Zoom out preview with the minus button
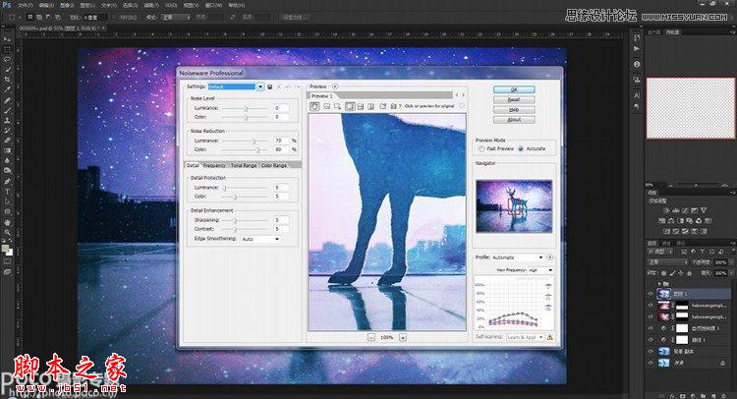This screenshot has height=399, width=737. tap(371, 337)
